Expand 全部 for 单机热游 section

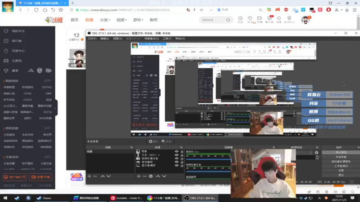coord(48,128)
